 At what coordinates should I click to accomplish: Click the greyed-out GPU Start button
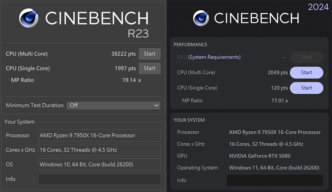(306, 57)
